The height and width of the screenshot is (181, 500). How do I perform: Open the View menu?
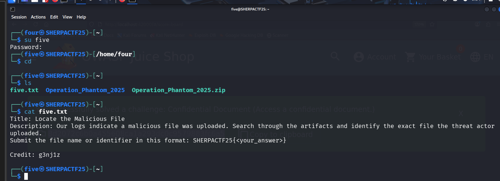[x=67, y=17]
